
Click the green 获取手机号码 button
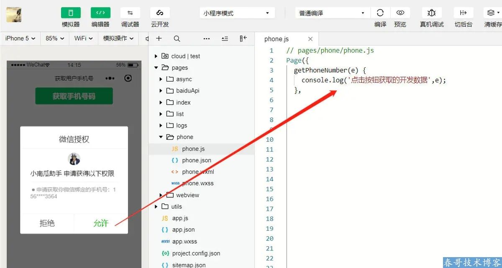click(74, 96)
